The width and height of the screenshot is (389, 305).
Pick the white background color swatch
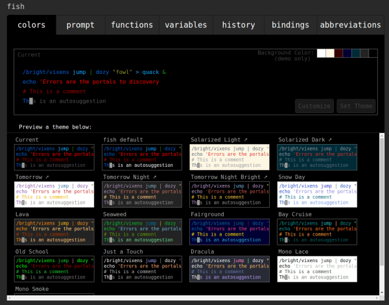click(x=322, y=53)
